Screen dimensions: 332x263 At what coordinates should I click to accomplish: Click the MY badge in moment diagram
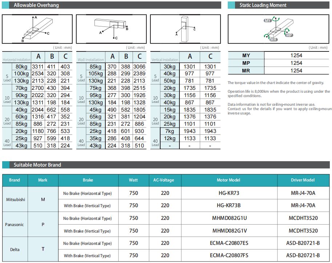268,21
